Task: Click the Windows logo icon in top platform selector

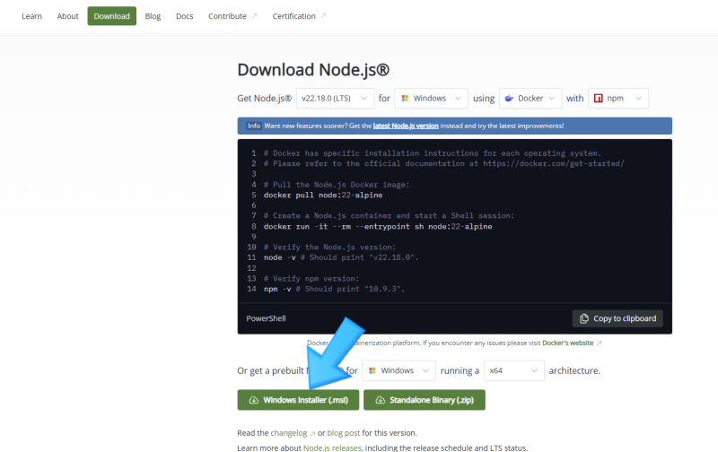Action: (x=405, y=99)
